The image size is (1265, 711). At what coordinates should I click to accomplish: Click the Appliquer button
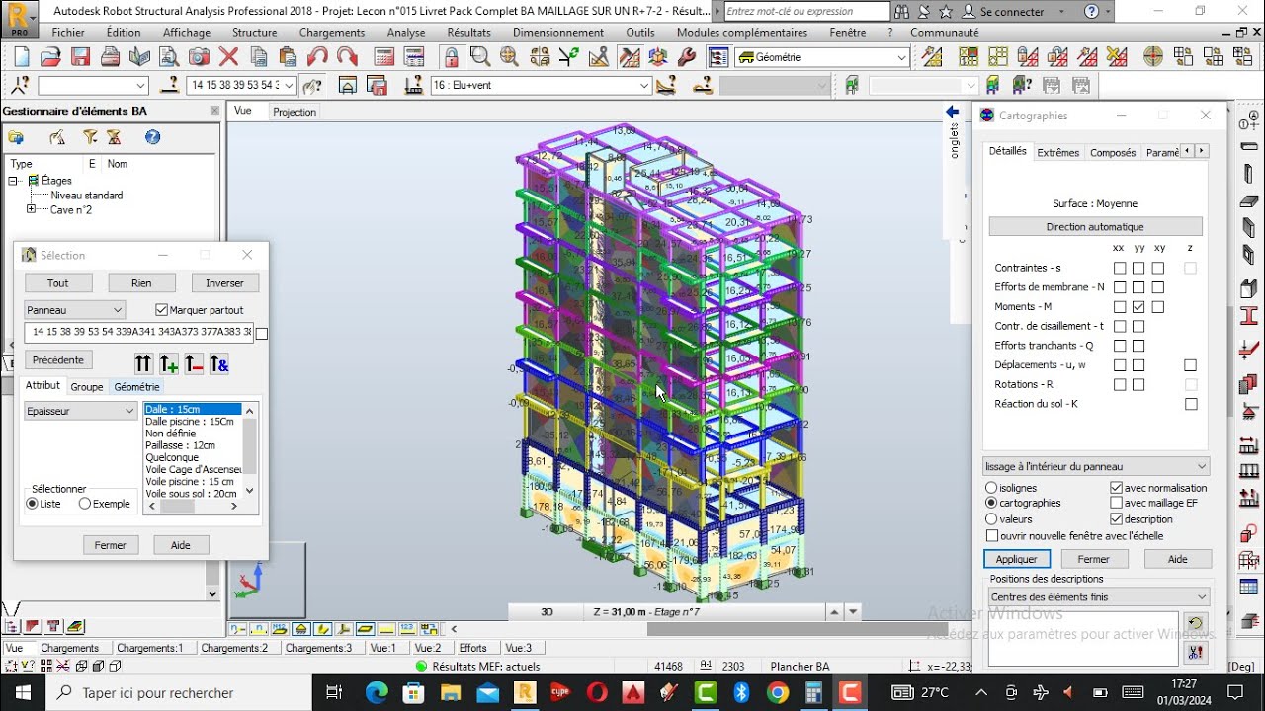pyautogui.click(x=1016, y=559)
